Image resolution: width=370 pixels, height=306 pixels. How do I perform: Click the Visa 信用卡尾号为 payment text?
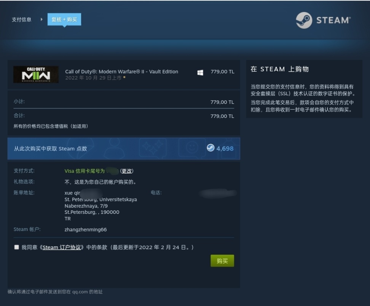pos(85,171)
